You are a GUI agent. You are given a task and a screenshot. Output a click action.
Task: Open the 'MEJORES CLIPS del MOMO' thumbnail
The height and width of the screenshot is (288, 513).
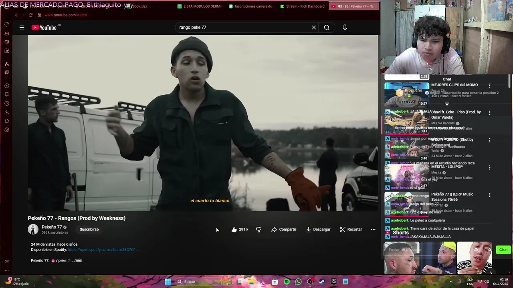tap(407, 94)
